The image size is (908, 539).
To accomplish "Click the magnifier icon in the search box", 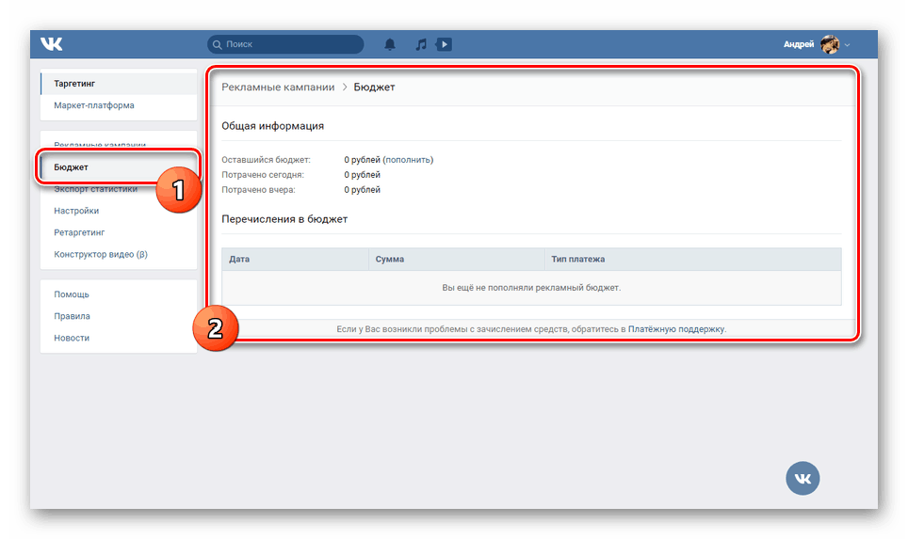I will coord(218,44).
